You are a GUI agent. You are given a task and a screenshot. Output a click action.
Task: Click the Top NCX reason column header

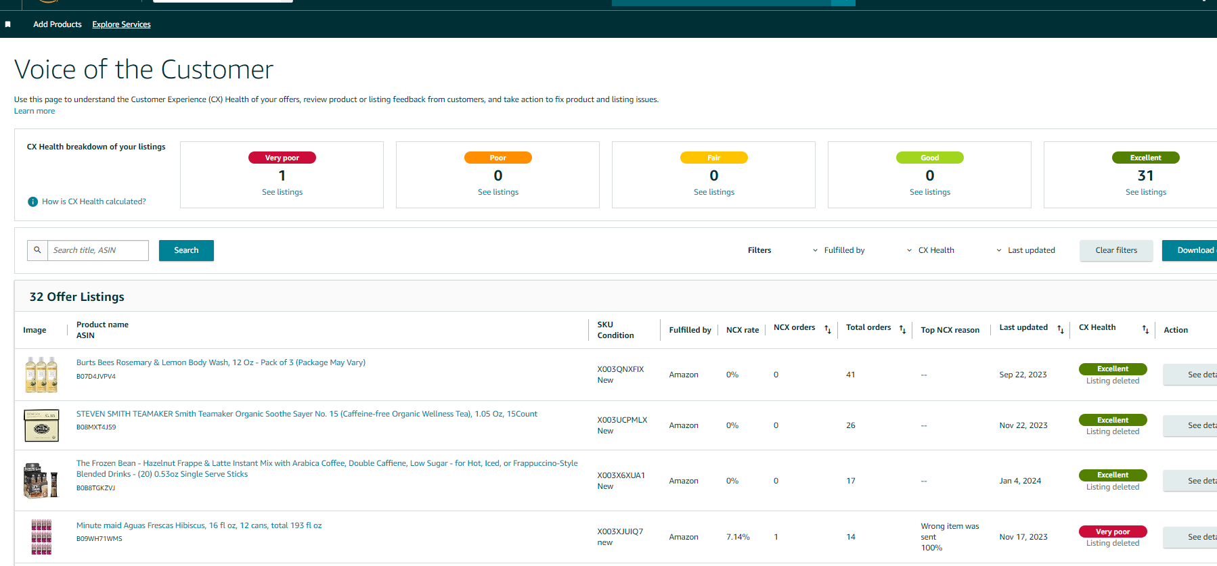tap(950, 330)
